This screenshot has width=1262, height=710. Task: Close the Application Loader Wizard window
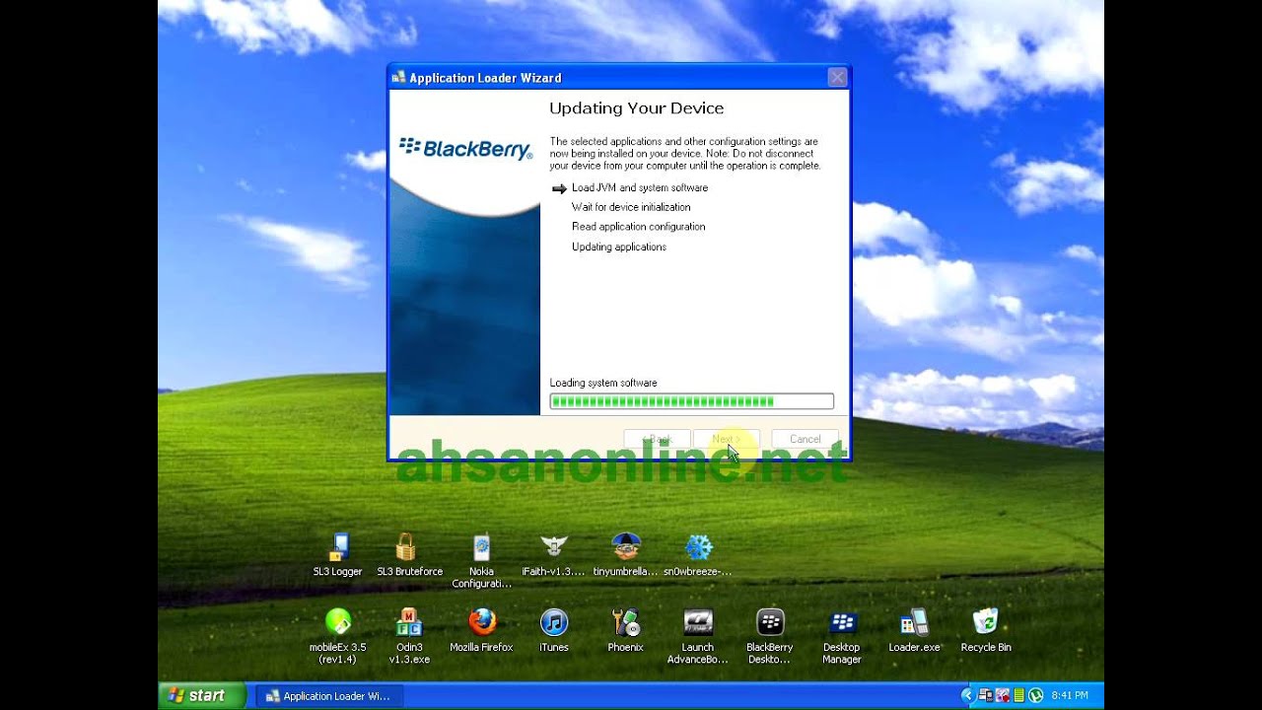[x=837, y=77]
